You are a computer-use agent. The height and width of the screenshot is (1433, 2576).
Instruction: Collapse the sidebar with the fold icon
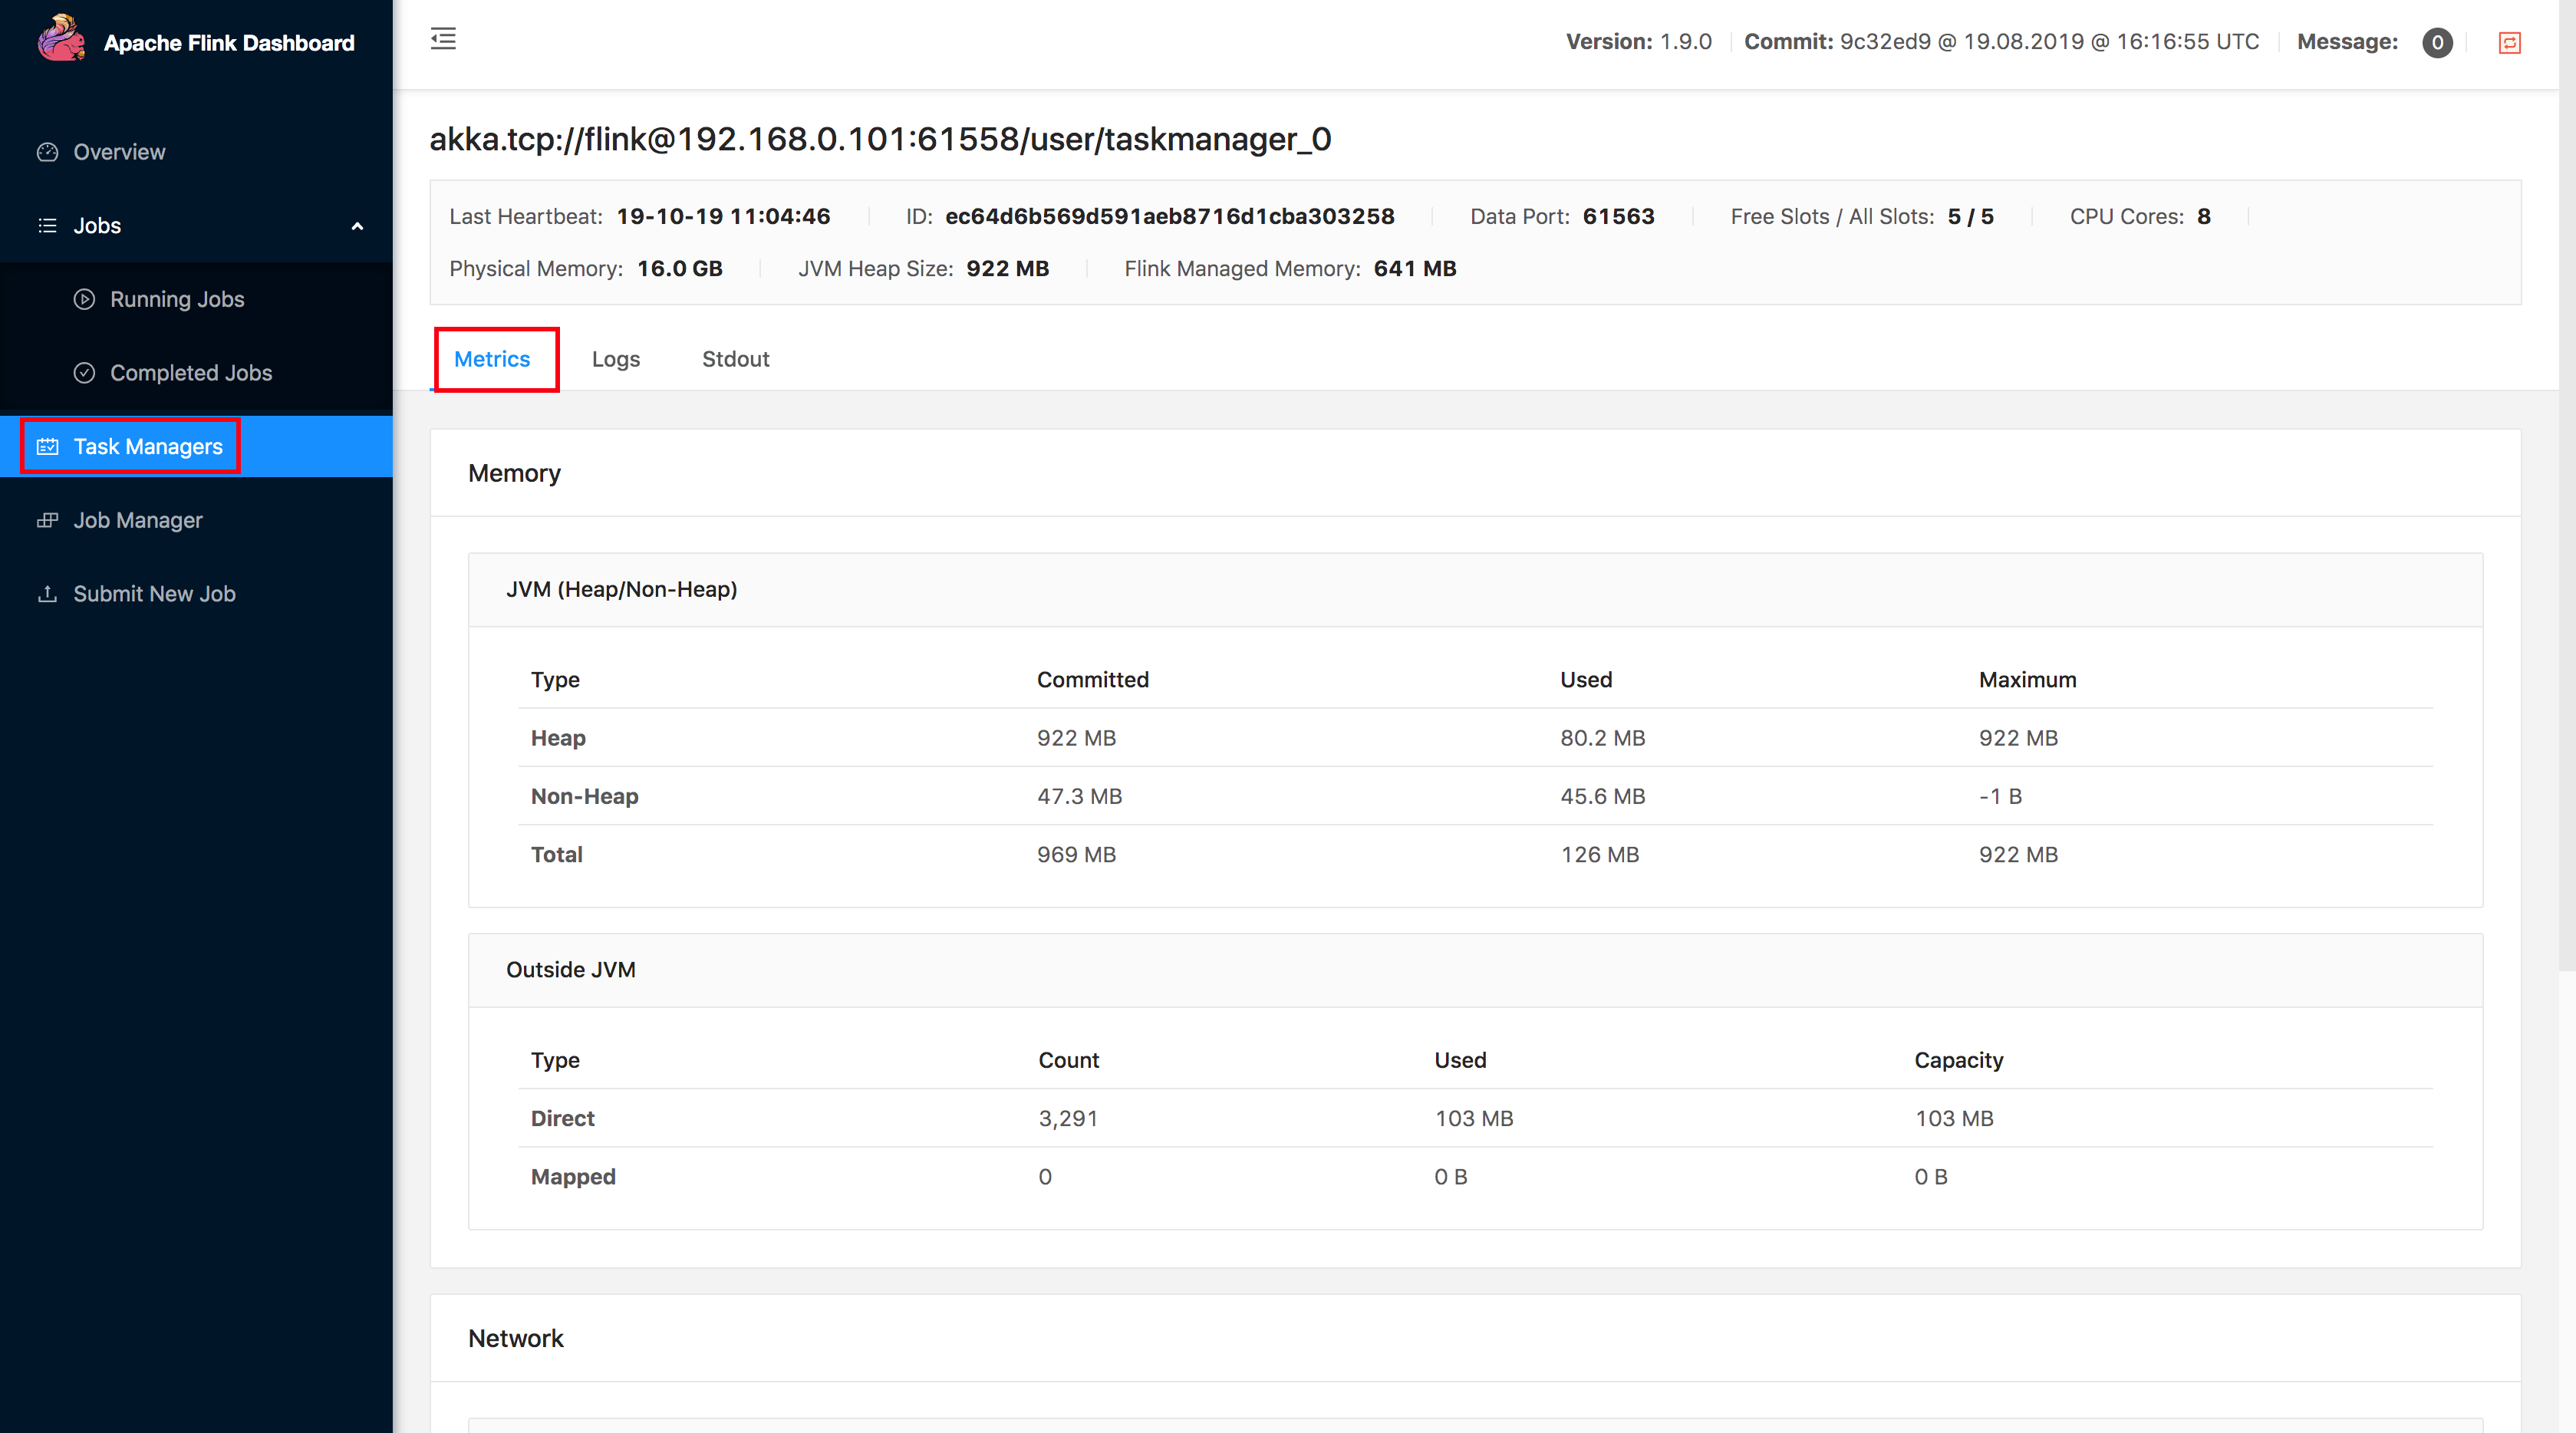443,39
